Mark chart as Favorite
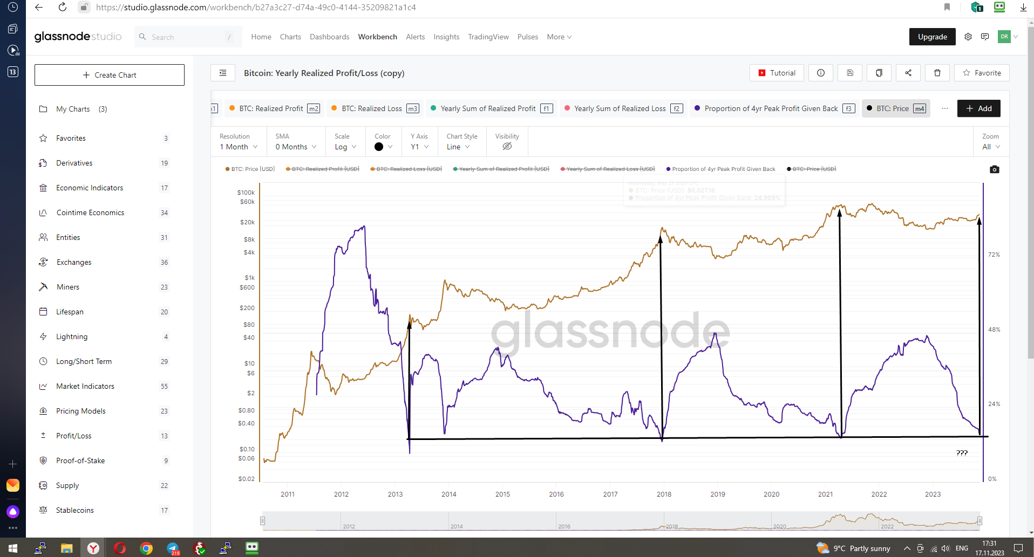The image size is (1034, 557). pos(982,73)
